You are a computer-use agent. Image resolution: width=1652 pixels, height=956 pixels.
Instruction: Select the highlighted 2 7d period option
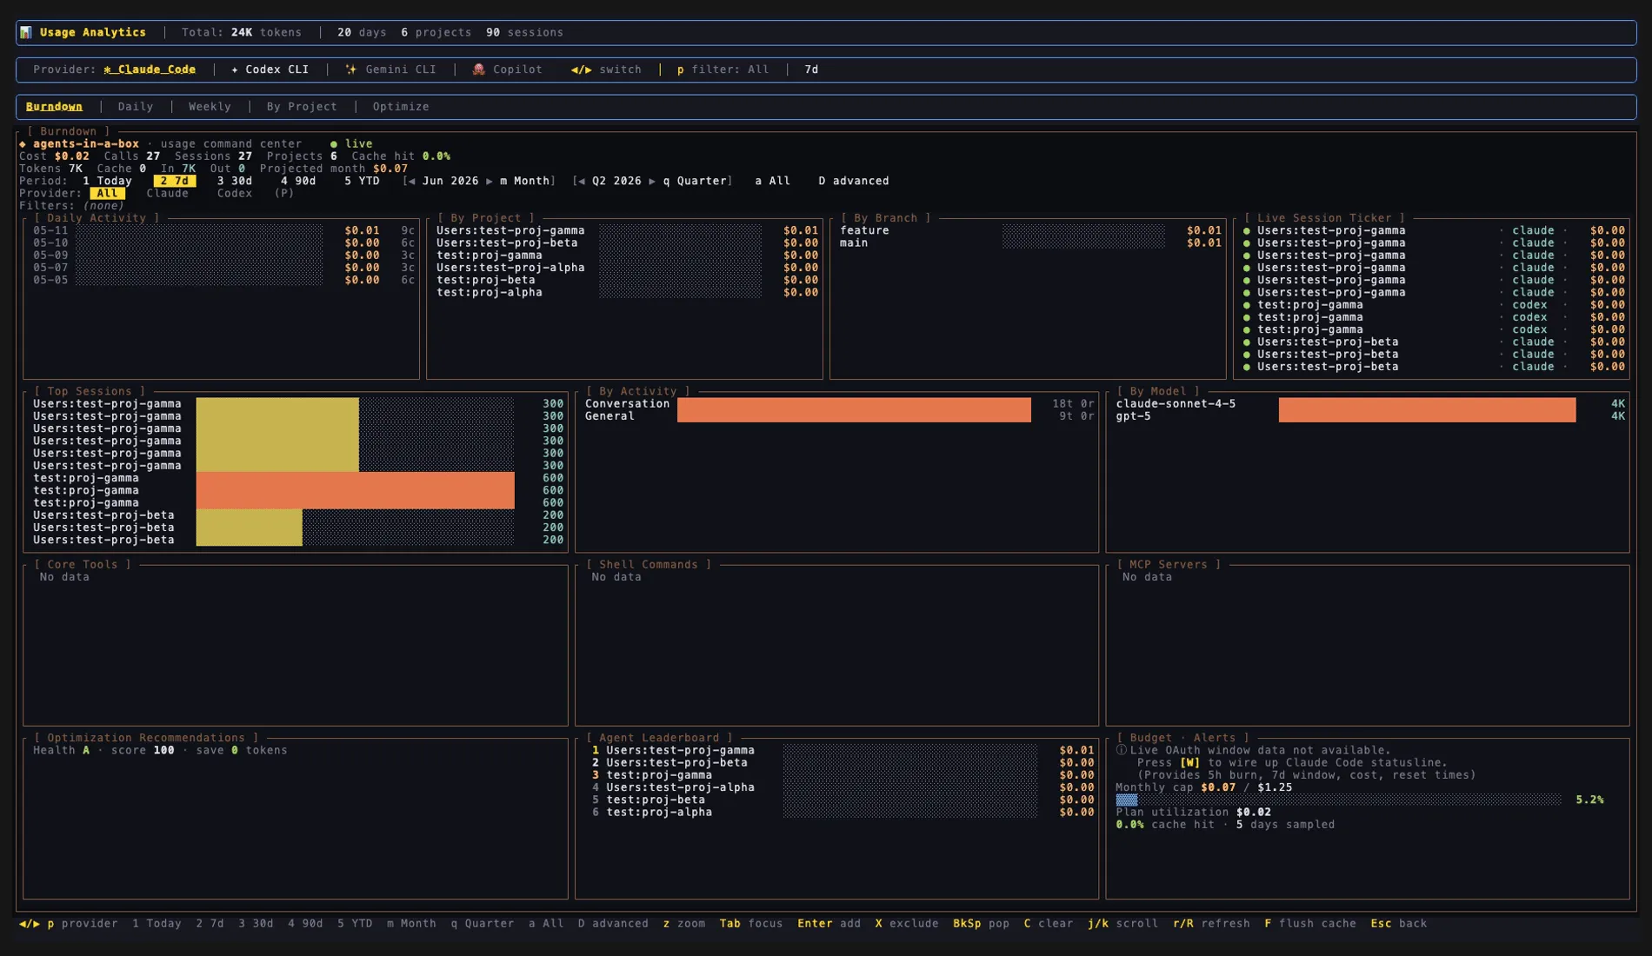coord(175,182)
